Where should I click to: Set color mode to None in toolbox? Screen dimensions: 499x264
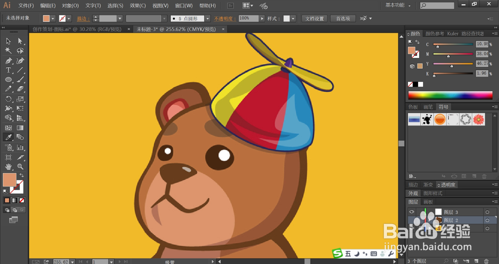(x=22, y=200)
